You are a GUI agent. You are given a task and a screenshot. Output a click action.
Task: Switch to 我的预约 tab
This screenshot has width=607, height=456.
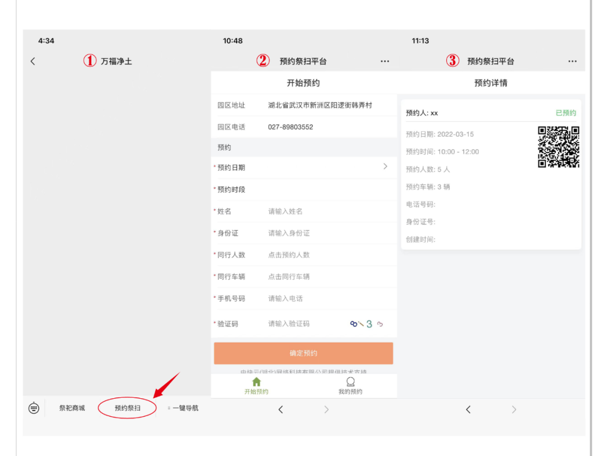coord(350,386)
